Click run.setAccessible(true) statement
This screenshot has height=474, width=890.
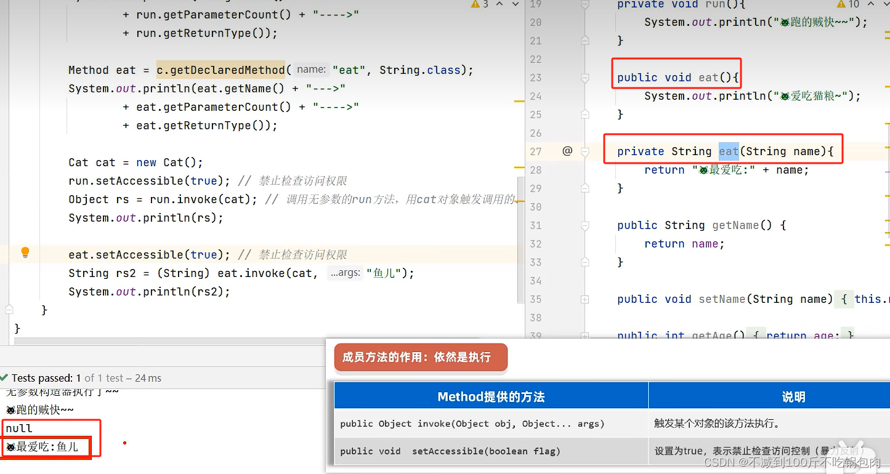click(150, 181)
